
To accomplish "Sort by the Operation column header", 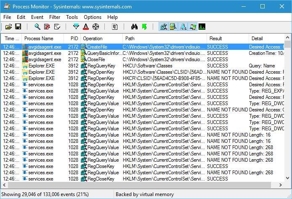I will click(x=102, y=39).
